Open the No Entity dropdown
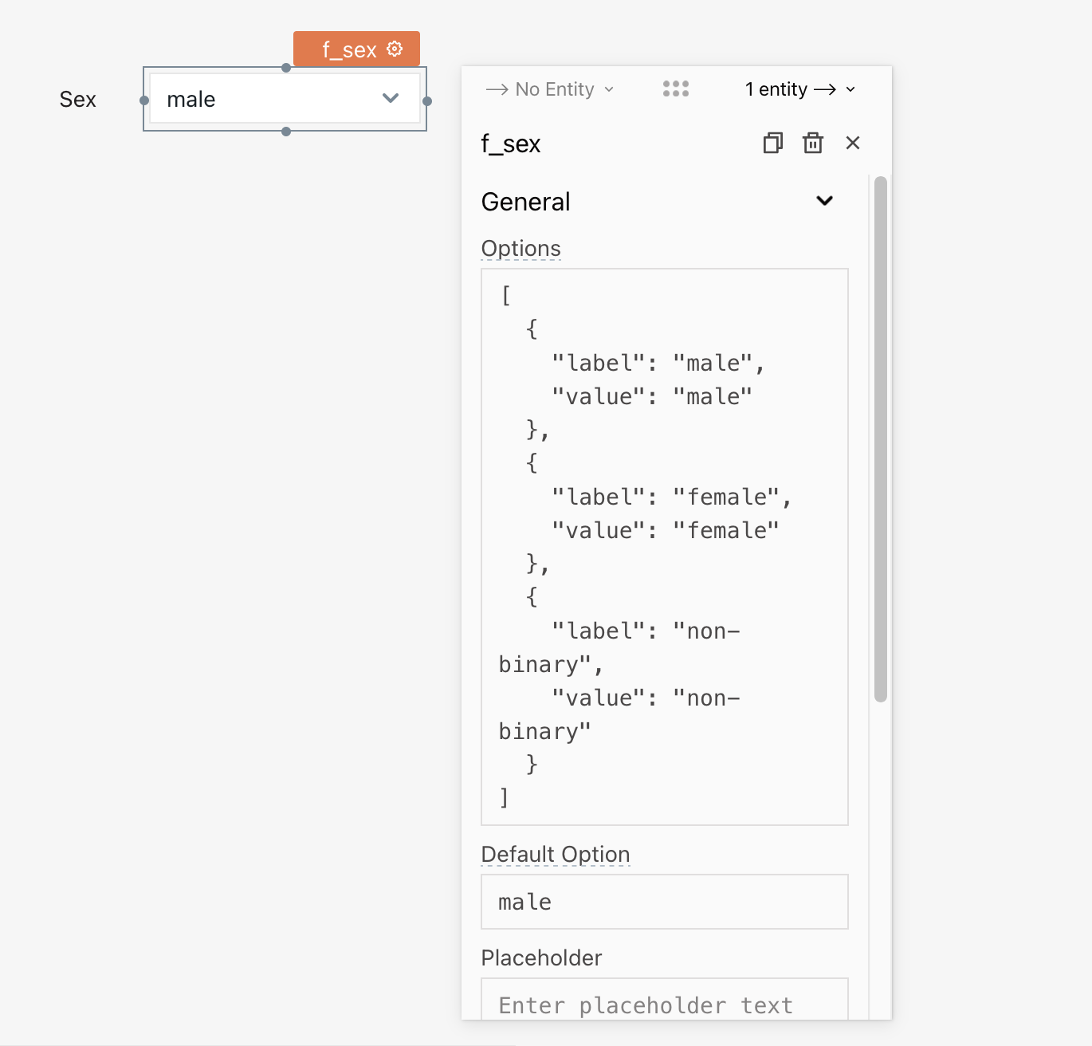Screen dimensions: 1092x1046 pos(550,89)
